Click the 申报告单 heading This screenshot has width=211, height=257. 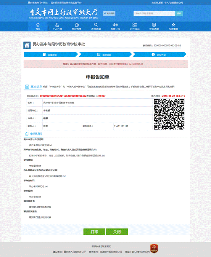98,77
